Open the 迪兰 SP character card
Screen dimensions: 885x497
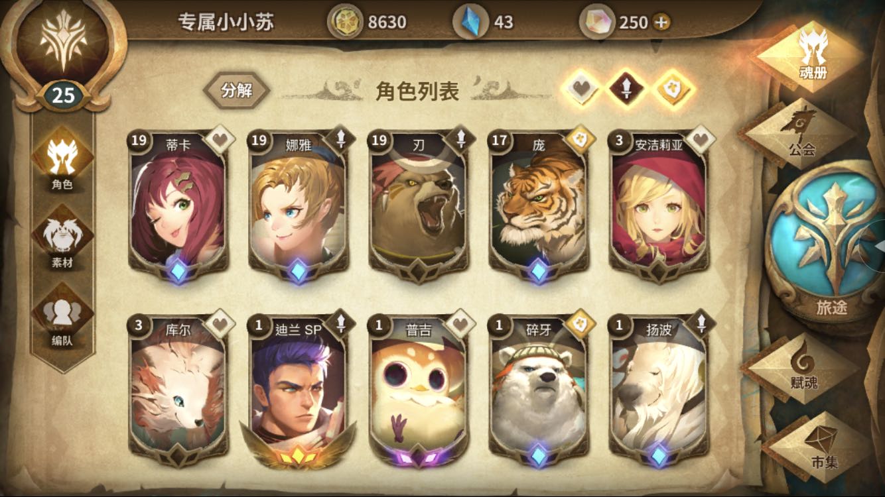pos(299,391)
